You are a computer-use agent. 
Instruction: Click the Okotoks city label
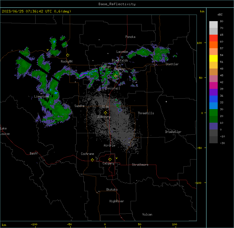tap(112, 190)
